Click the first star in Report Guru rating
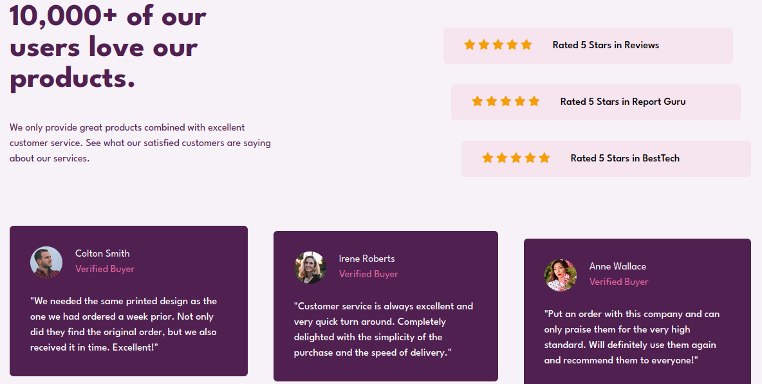Image resolution: width=762 pixels, height=384 pixels. pyautogui.click(x=478, y=101)
